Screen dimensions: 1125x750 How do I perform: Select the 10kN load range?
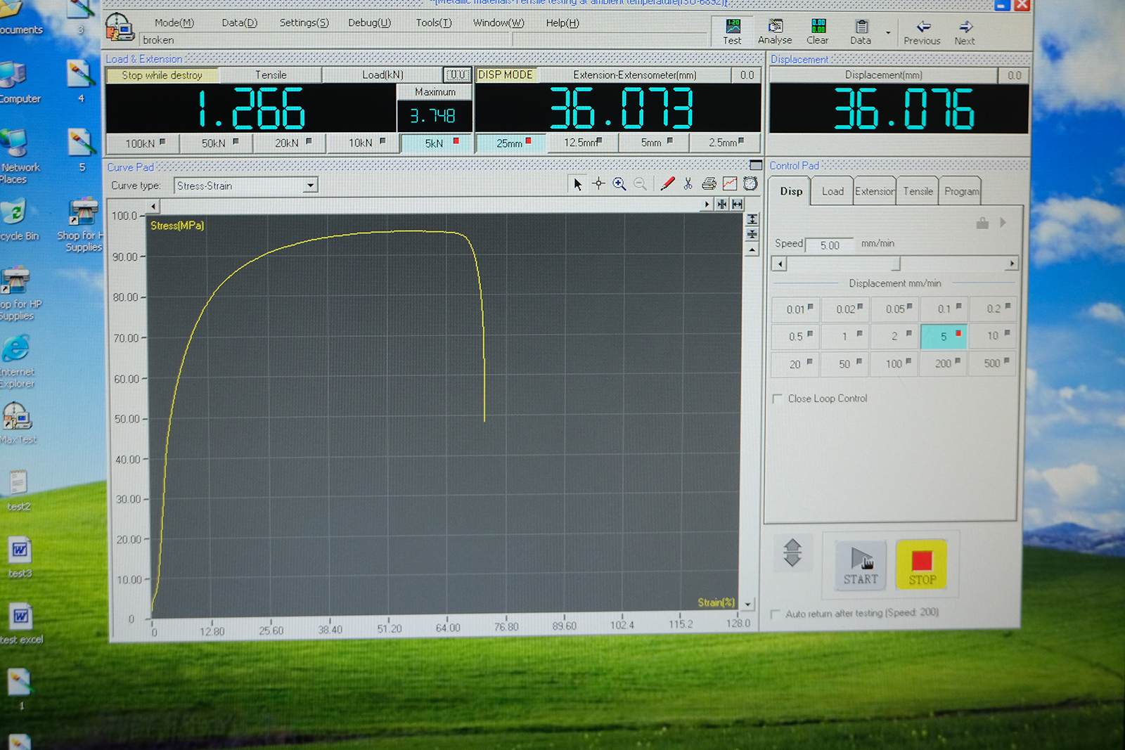[x=366, y=143]
